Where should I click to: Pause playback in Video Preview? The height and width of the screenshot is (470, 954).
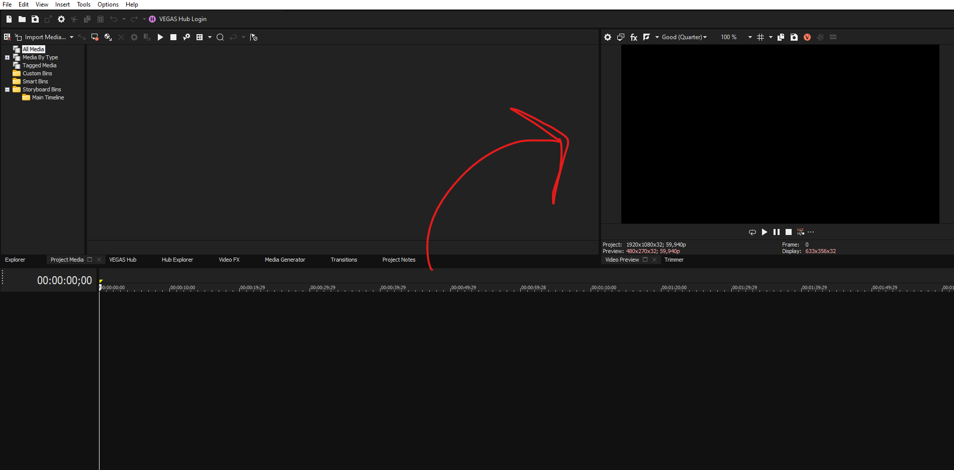(777, 232)
